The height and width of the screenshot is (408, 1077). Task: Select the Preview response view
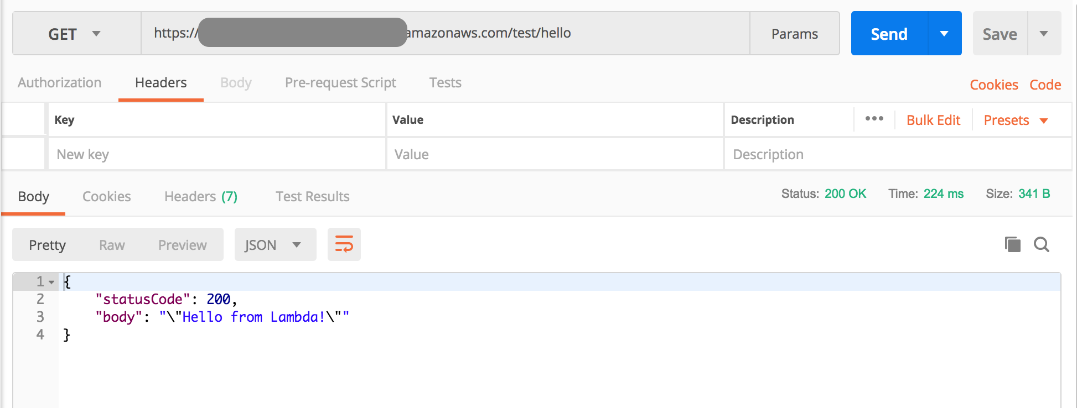click(183, 245)
